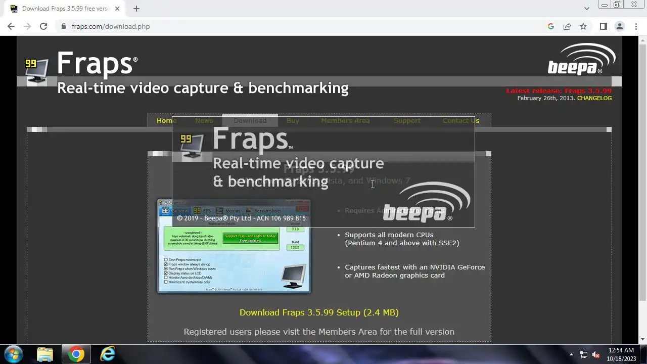This screenshot has width=647, height=364.
Task: Close the Download Fraps tab
Action: [x=117, y=9]
